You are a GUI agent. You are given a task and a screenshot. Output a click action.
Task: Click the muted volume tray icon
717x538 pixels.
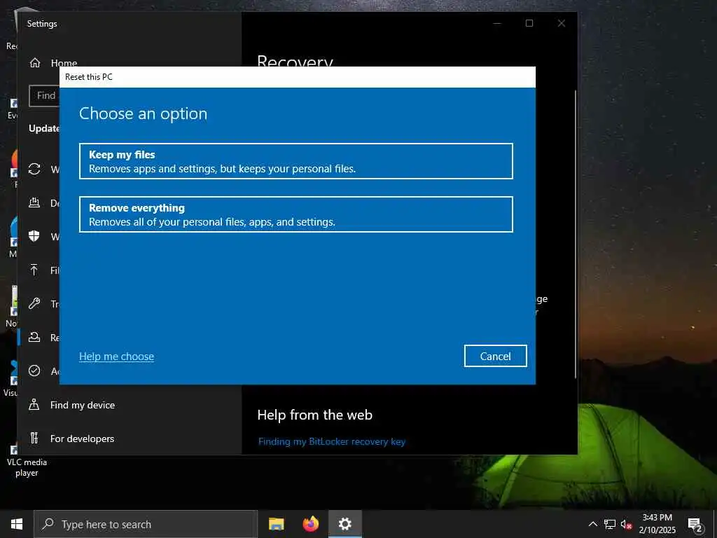pyautogui.click(x=626, y=524)
